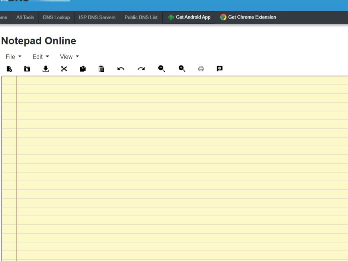Screen dimensions: 348x261
Task: Click the Redo arrow icon
Action: pos(141,69)
